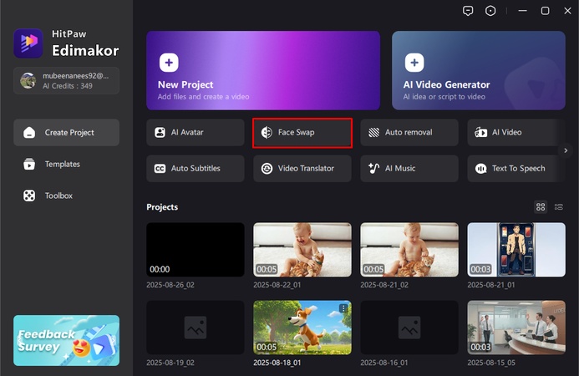Open the AI Video Generator card
579x376 pixels.
point(479,70)
